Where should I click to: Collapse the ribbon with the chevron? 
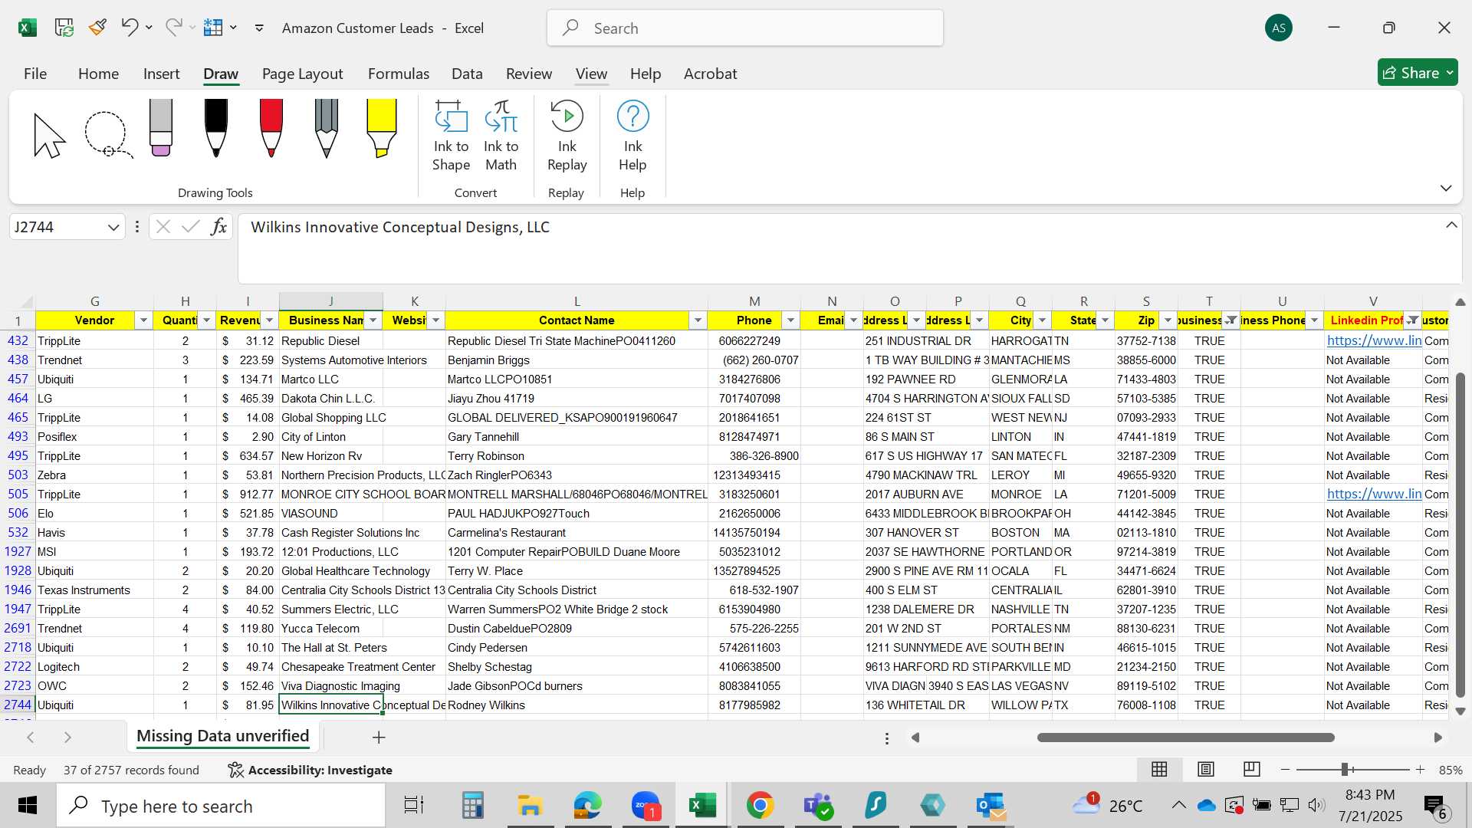click(x=1446, y=188)
